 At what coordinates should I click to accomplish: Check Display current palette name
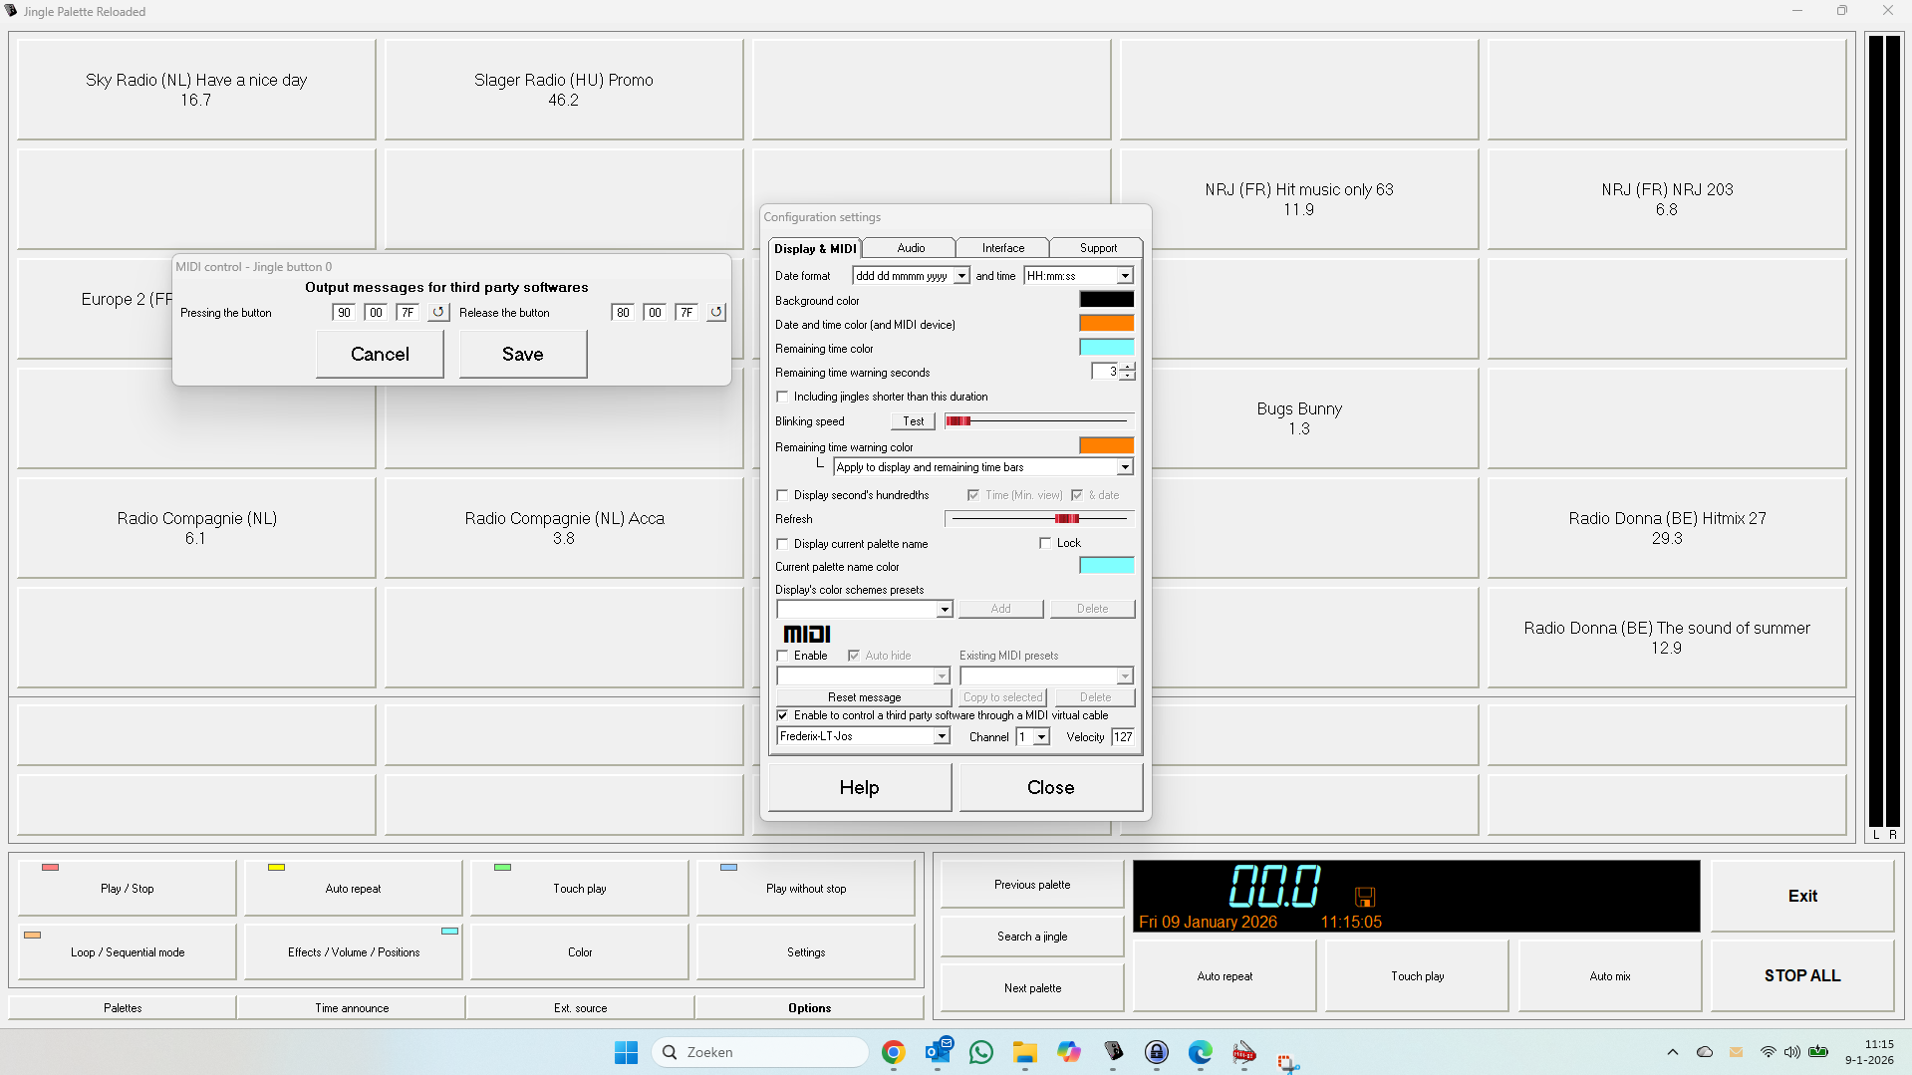pos(782,543)
